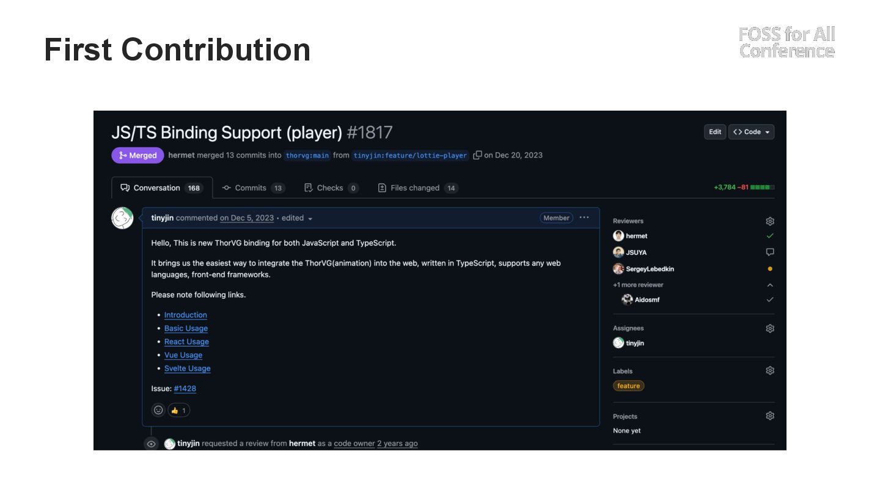Collapse the +1 more reviewer list
Screen dimensions: 880x495
(x=770, y=285)
